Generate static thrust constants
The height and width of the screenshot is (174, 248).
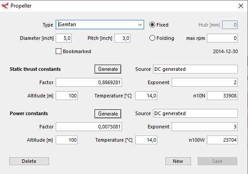[108, 69]
